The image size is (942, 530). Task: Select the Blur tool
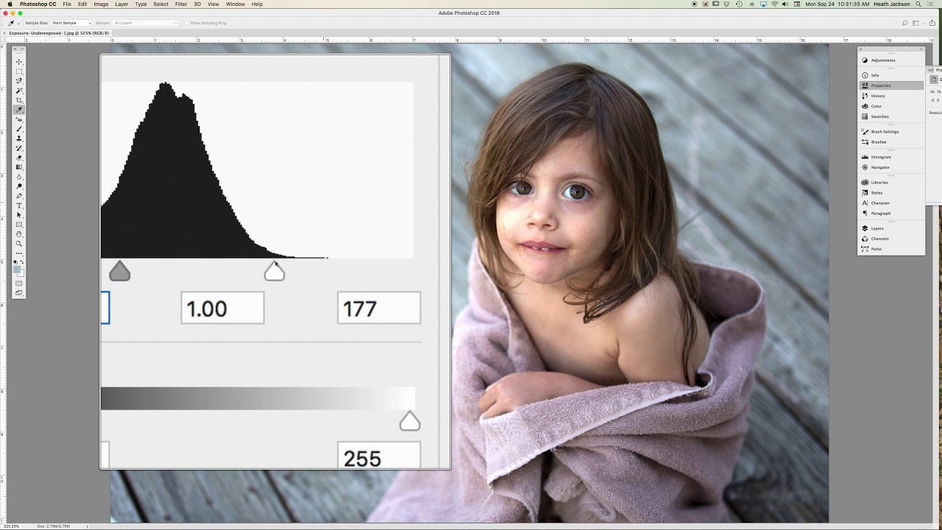tap(19, 177)
